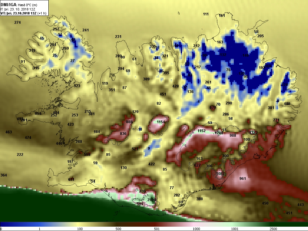Click the map value 771 near the east coast
Image resolution: width=308 pixels, height=231 pixels.
click(276, 120)
